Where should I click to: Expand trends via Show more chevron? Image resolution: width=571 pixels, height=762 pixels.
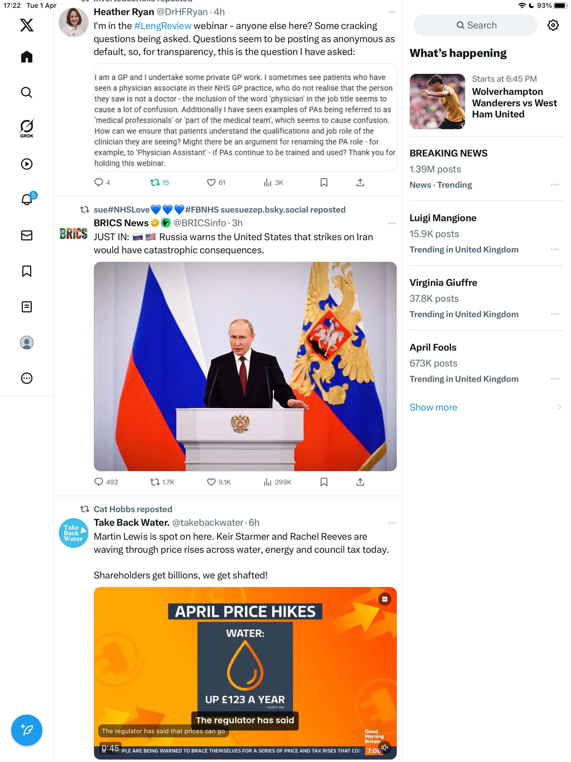pos(559,407)
